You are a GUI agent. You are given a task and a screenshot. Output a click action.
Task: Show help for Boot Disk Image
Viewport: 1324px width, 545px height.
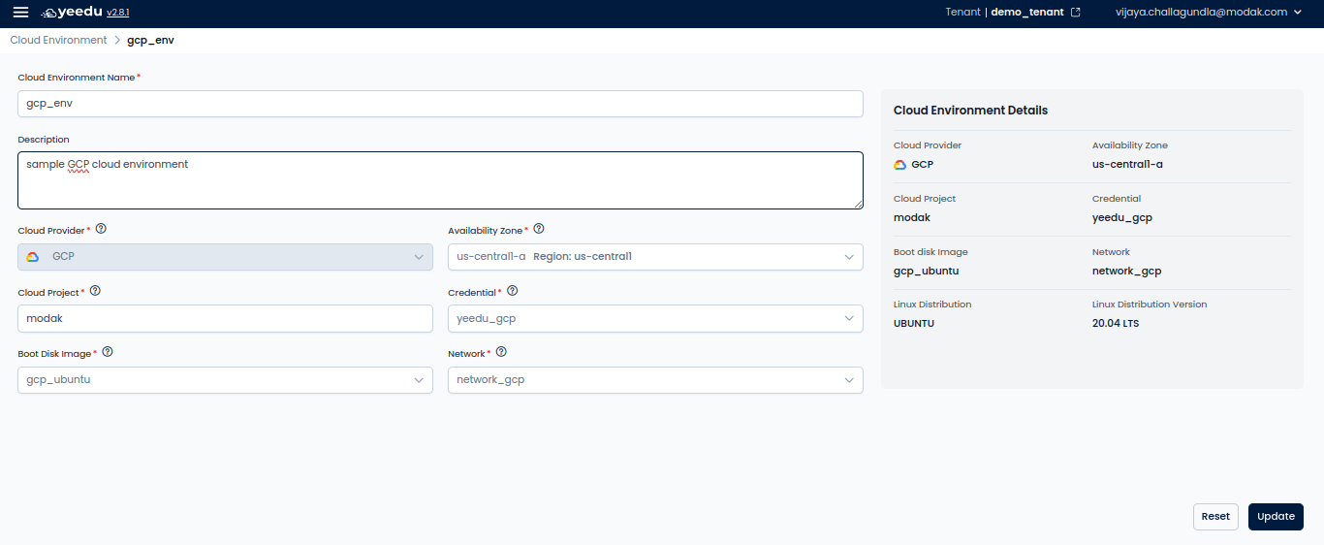[108, 353]
